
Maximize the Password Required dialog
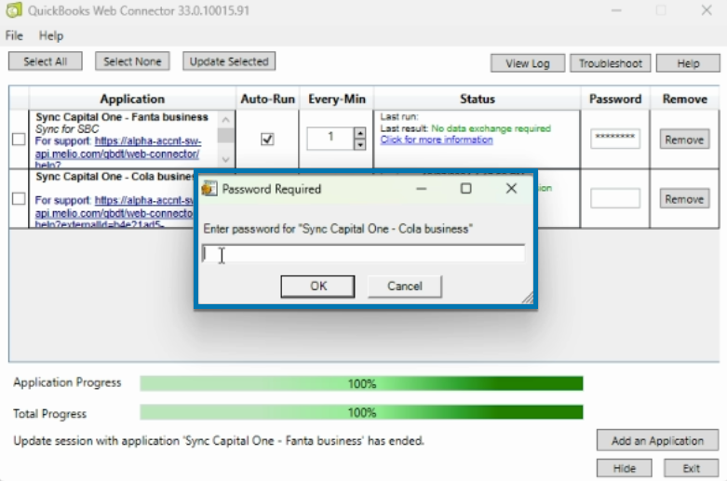click(465, 189)
